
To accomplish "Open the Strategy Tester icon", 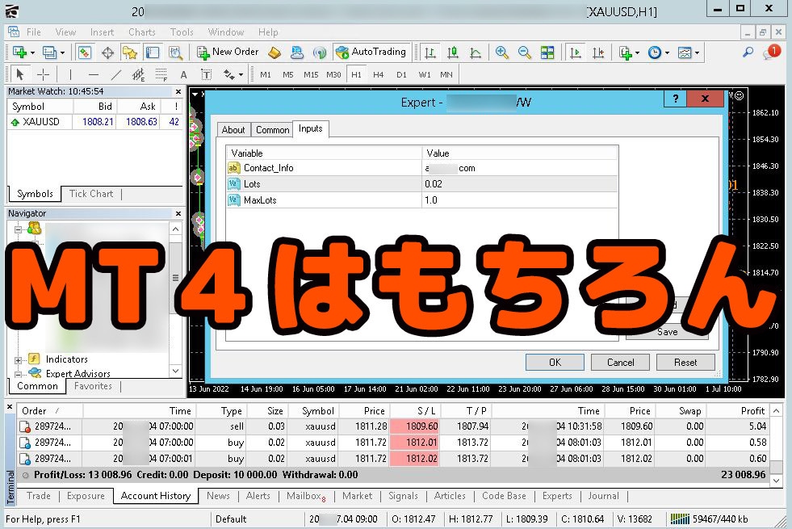I will (x=175, y=52).
